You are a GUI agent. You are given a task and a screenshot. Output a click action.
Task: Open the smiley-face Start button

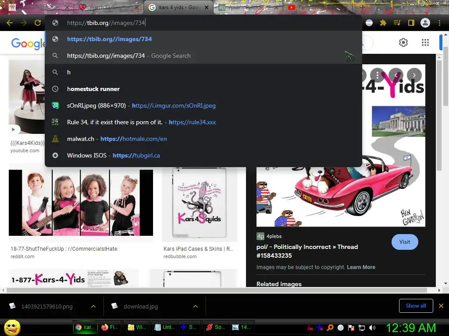point(12,328)
